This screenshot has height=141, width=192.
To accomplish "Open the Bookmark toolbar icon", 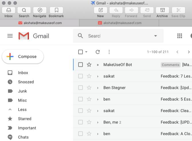I will tap(56, 10).
